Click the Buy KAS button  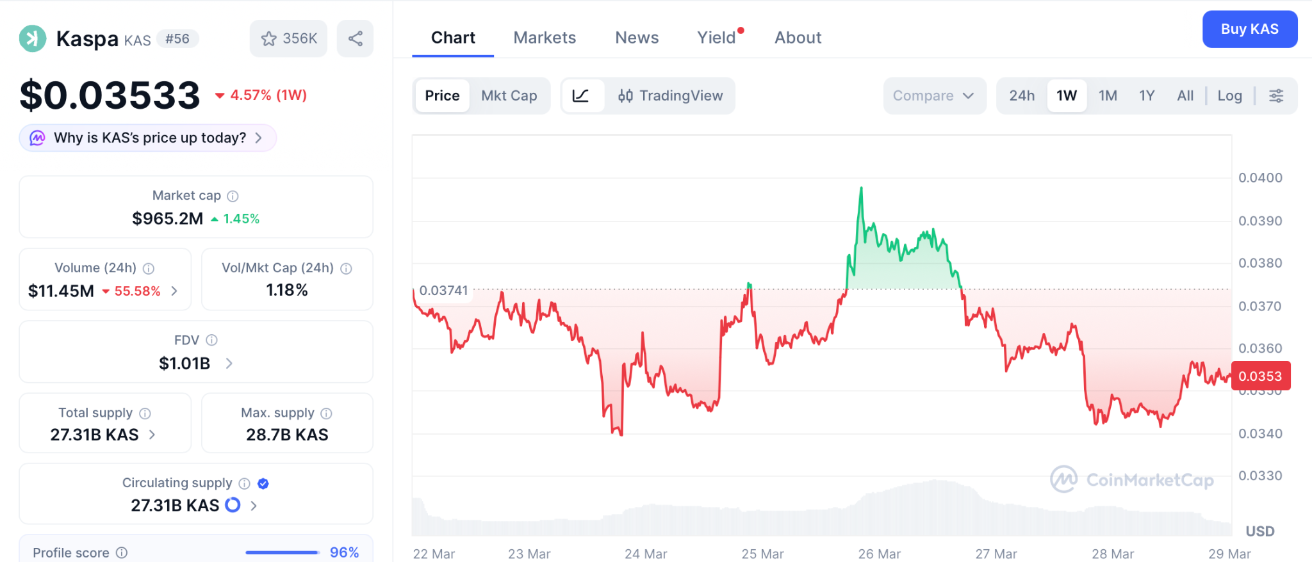1249,29
